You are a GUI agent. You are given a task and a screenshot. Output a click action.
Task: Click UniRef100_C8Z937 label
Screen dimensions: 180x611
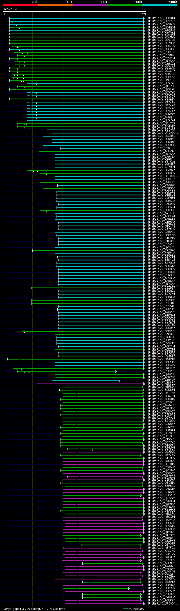[161, 288]
